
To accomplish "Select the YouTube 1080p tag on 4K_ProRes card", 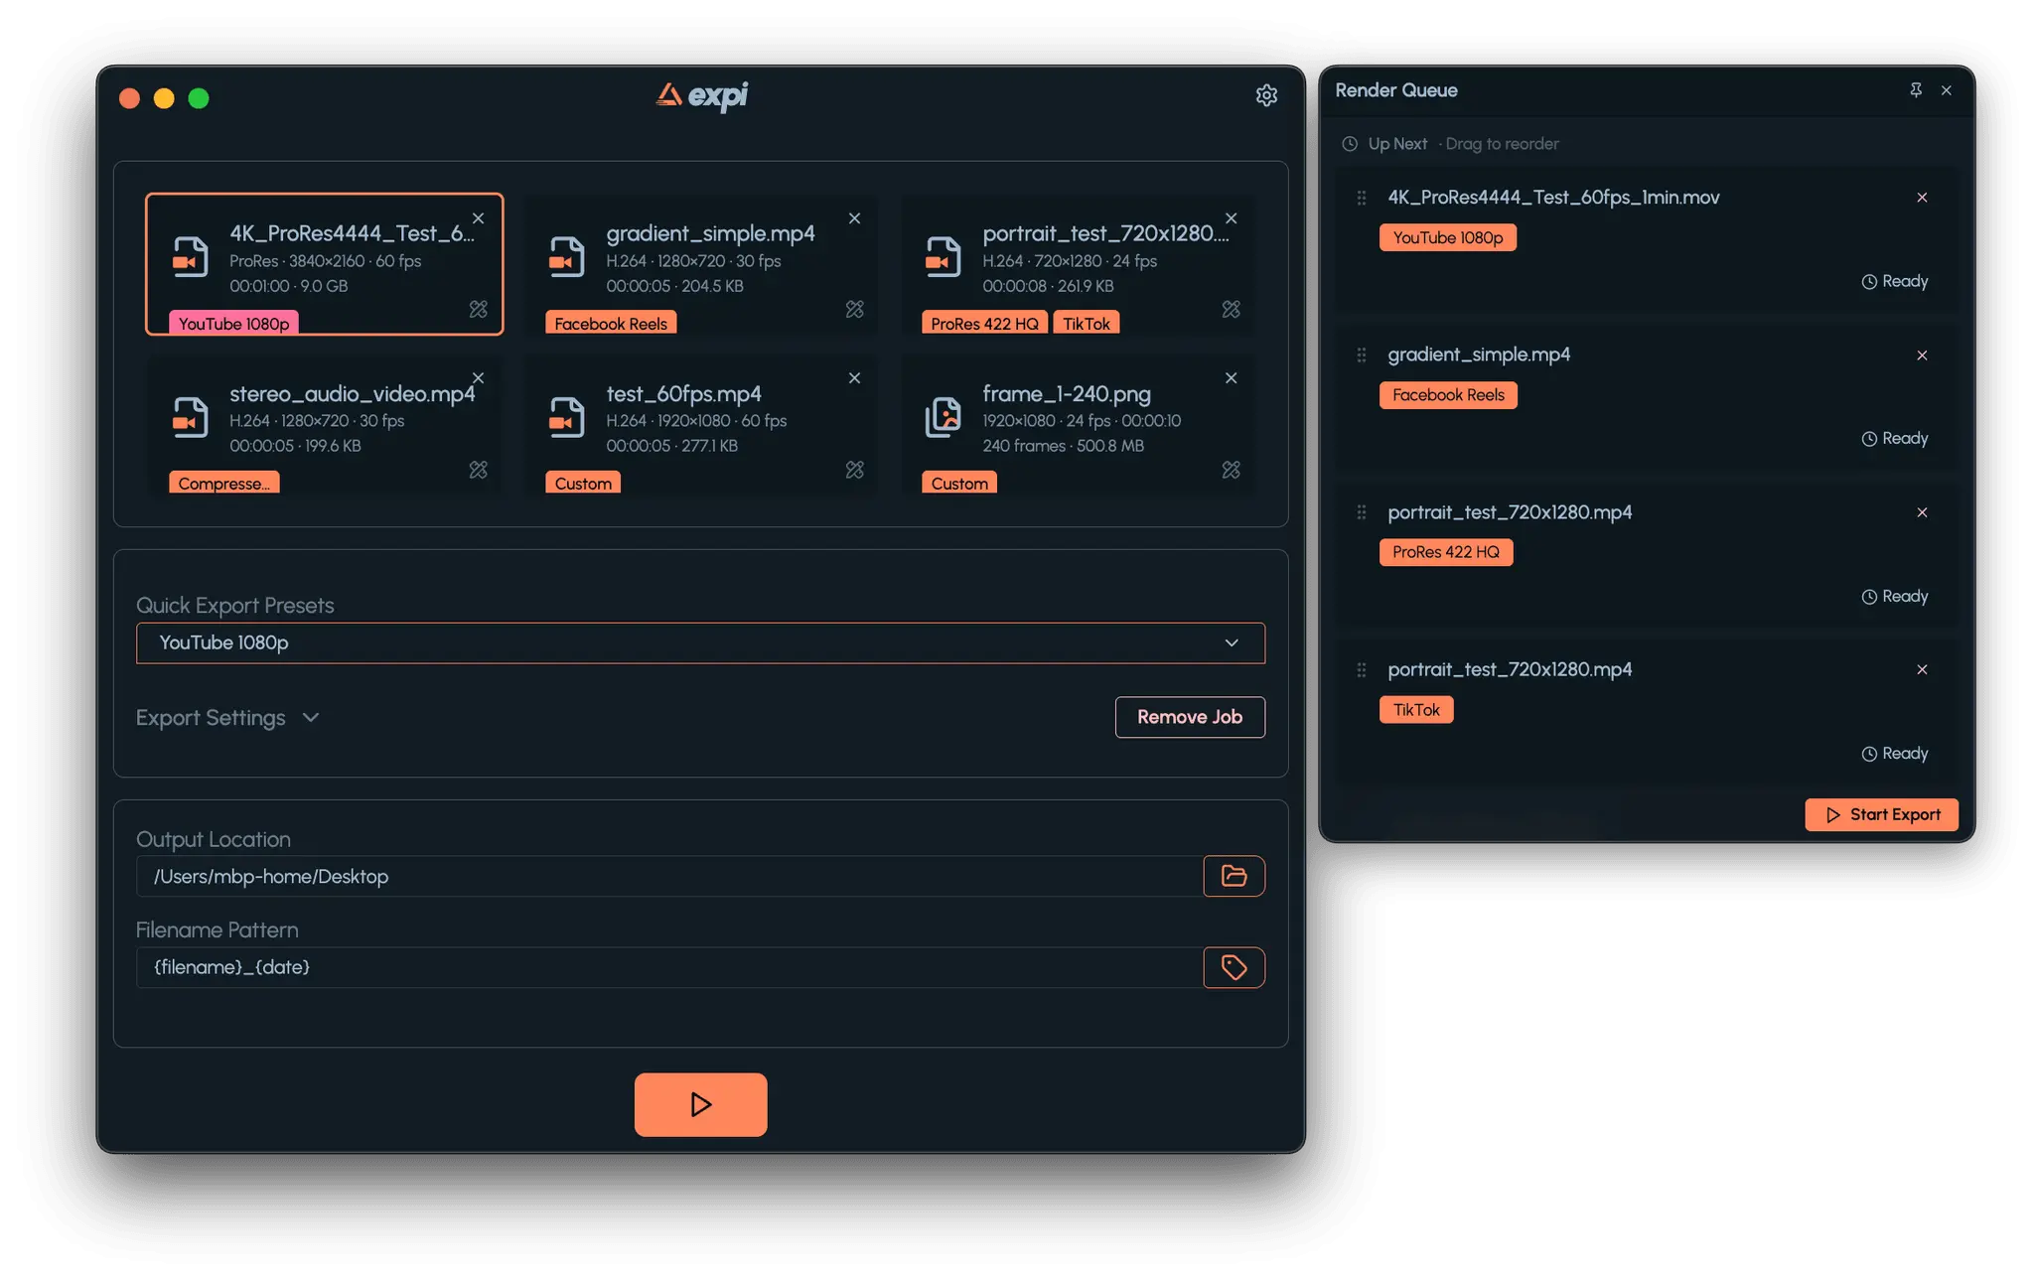I will [233, 324].
